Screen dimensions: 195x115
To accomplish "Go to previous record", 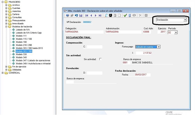I will (91, 15).
